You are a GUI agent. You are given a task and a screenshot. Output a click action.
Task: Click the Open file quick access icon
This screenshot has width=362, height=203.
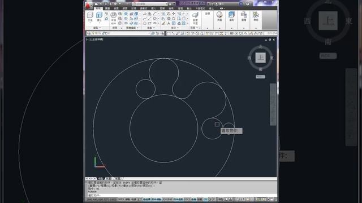tap(101, 4)
